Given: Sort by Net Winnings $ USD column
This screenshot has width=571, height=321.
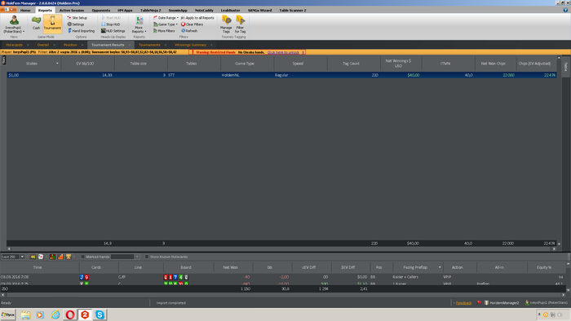Looking at the screenshot, I should (398, 64).
